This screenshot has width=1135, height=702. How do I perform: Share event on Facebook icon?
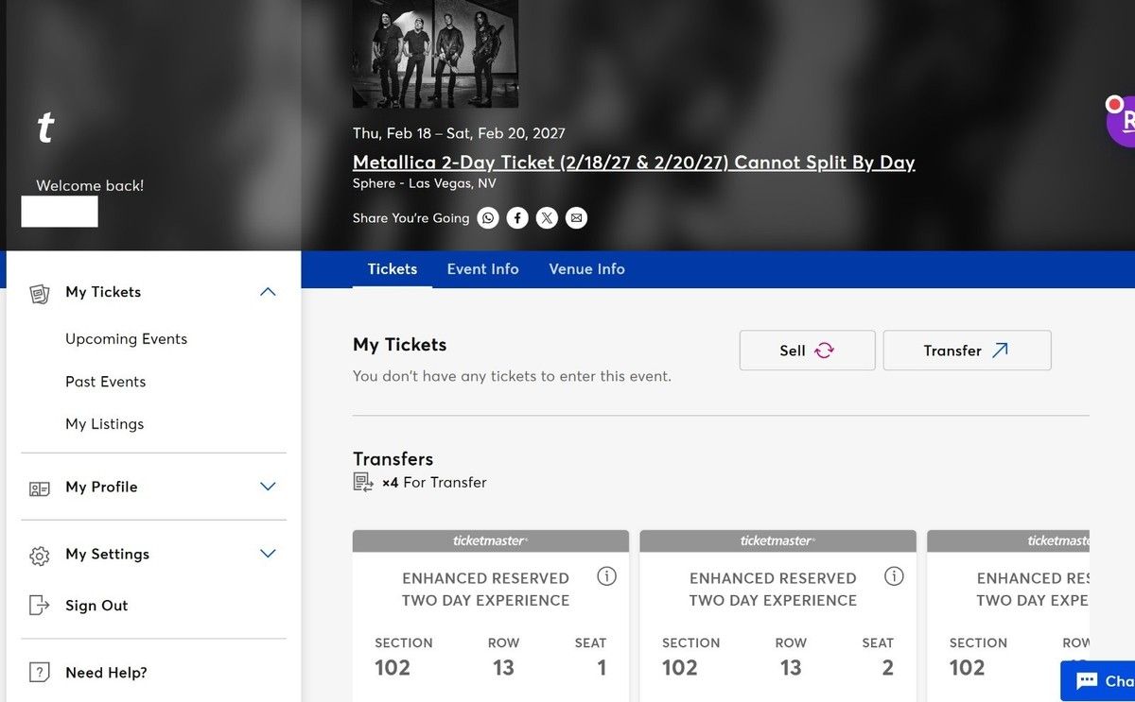pos(516,218)
